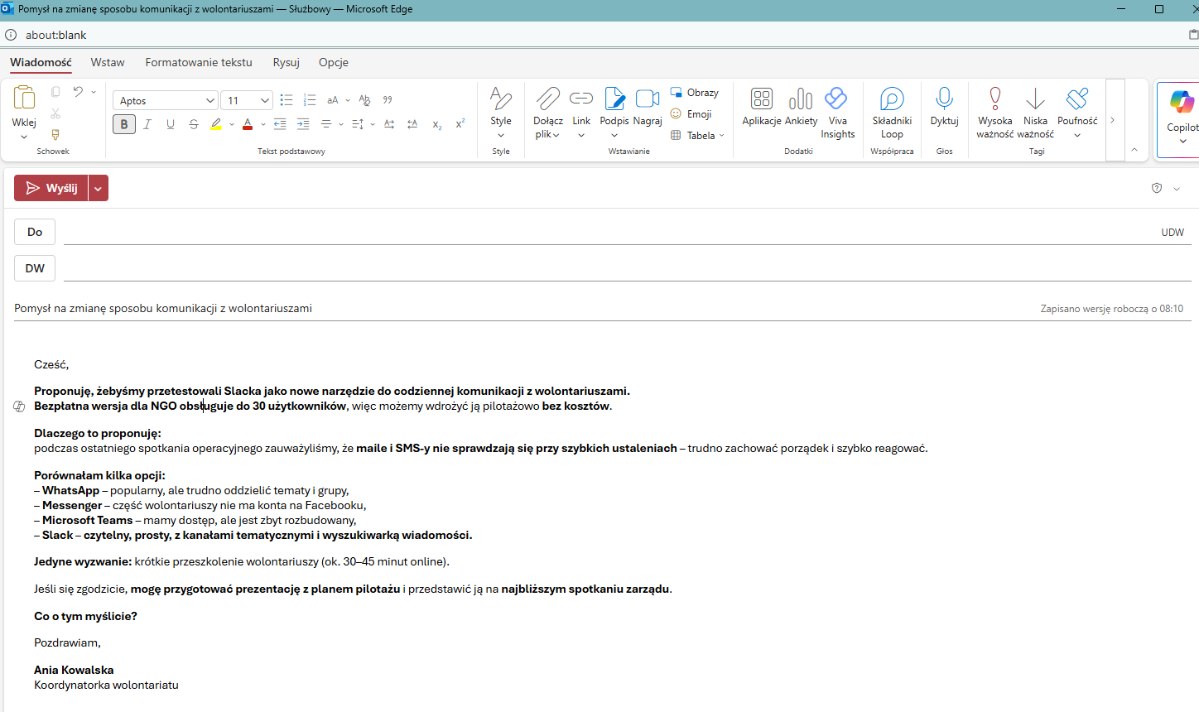Switch to the Wstaw tab

(108, 62)
